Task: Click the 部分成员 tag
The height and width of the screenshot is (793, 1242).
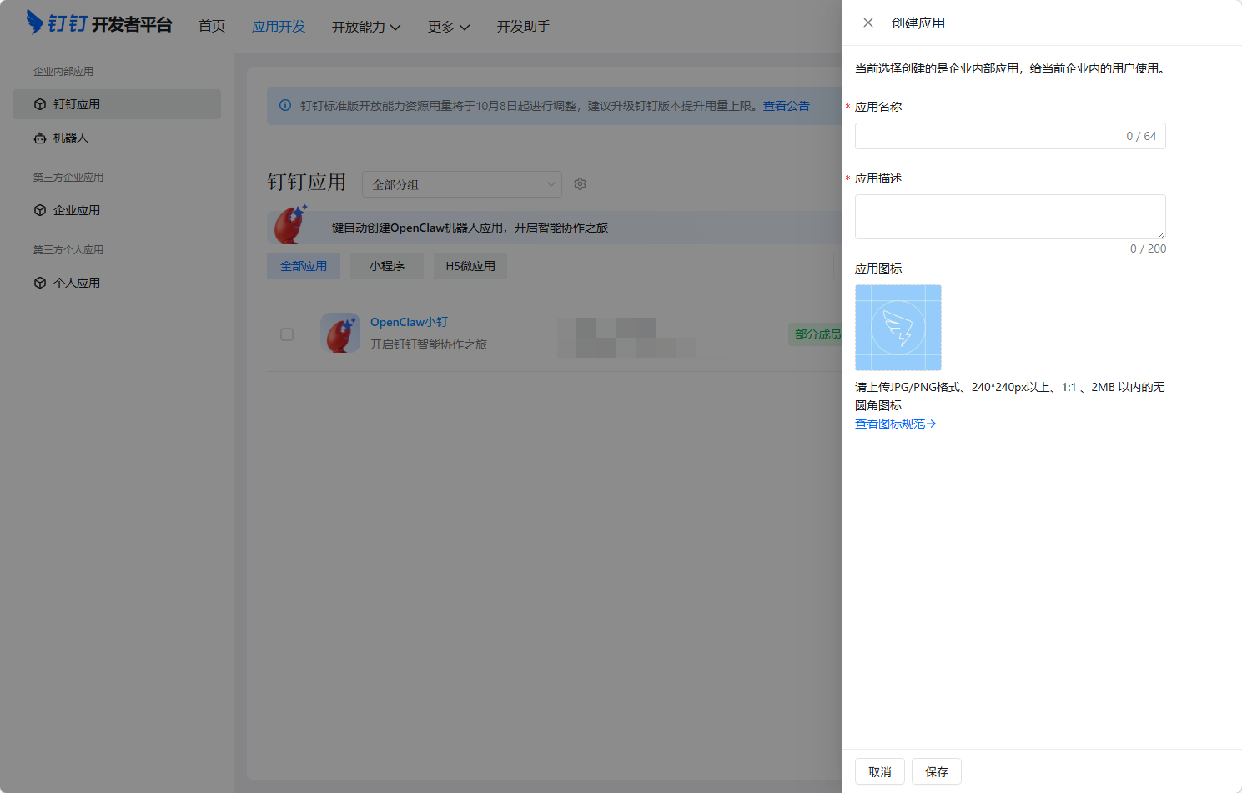Action: coord(816,334)
